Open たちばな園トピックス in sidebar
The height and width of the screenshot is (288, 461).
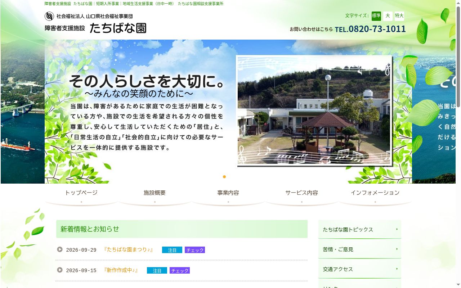point(360,229)
